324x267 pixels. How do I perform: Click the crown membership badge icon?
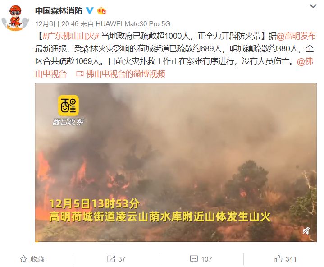[102, 11]
